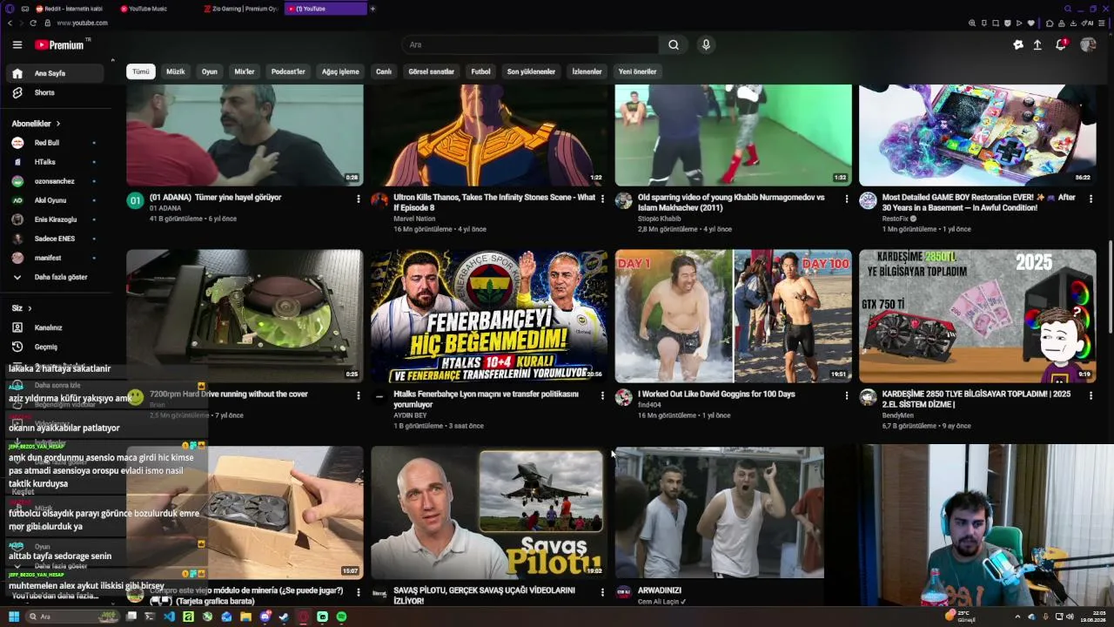The image size is (1114, 627).
Task: Open options menu for Tümer yine hayal görüyor
Action: pos(358,199)
